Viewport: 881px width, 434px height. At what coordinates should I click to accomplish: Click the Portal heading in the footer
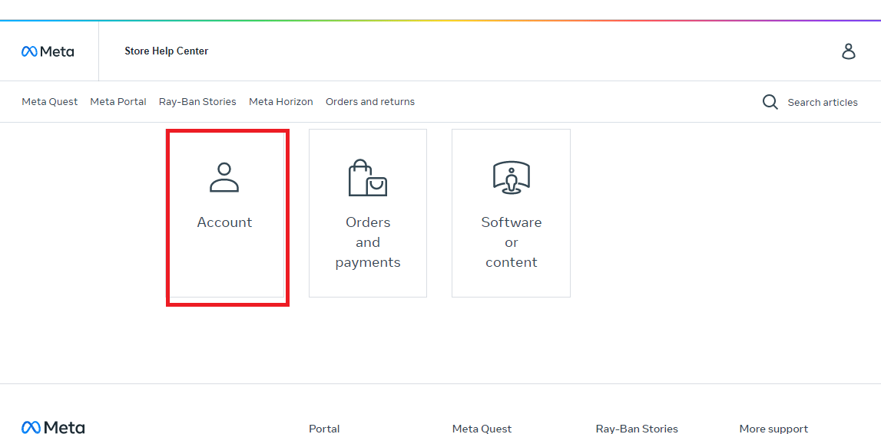[x=324, y=429]
